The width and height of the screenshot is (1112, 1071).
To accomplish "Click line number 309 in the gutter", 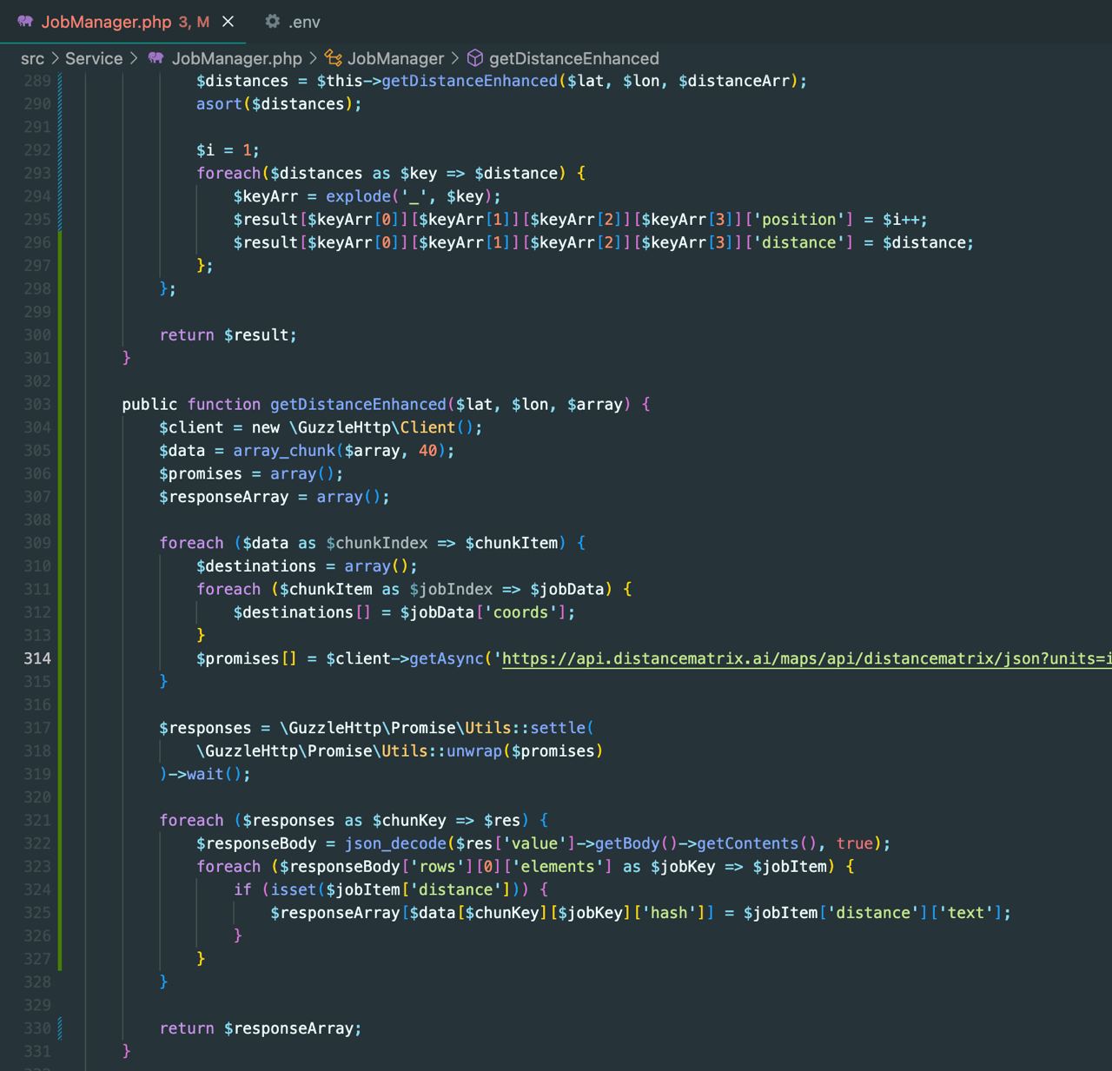I will click(x=37, y=543).
